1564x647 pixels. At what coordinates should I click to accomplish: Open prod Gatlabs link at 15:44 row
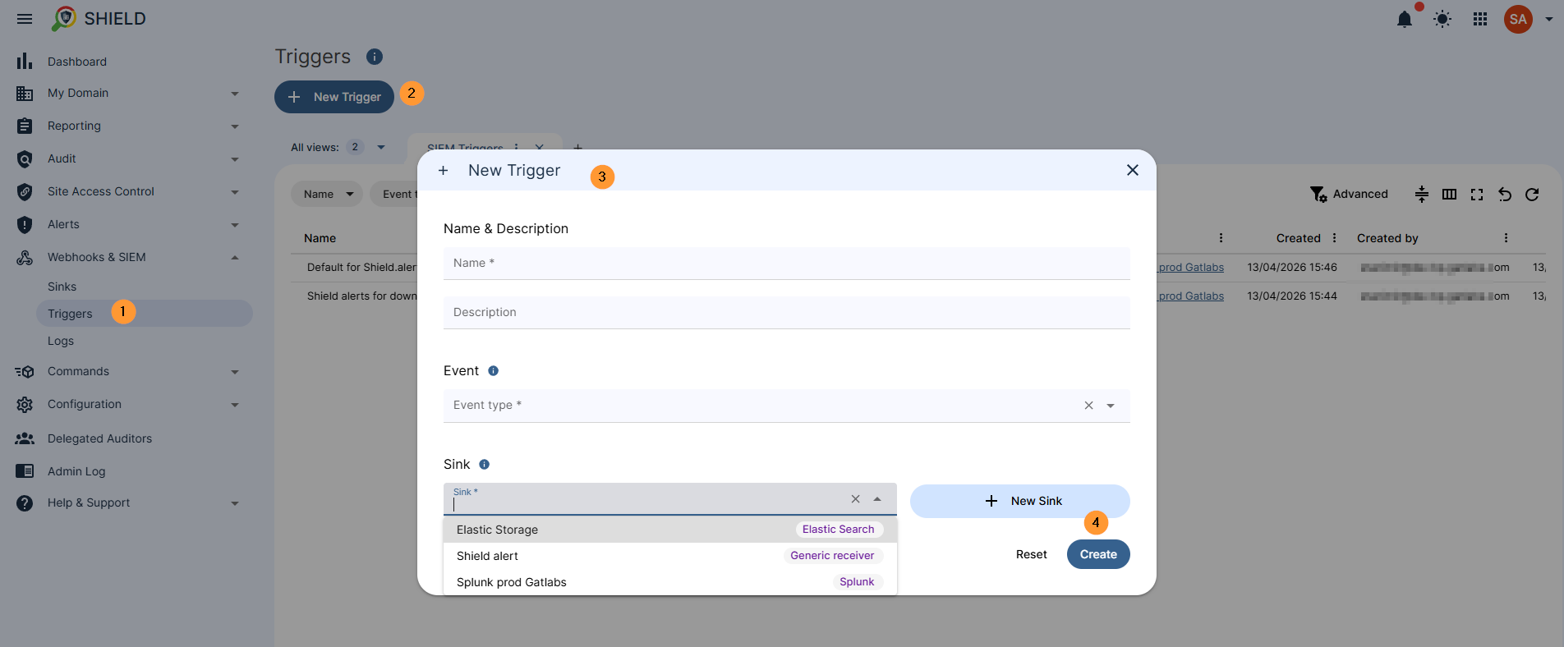pos(1191,296)
